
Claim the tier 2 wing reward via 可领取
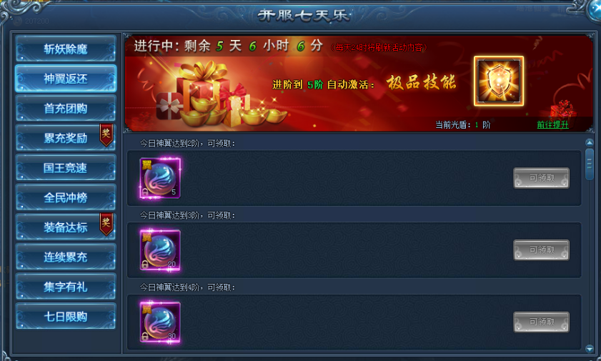pos(541,178)
